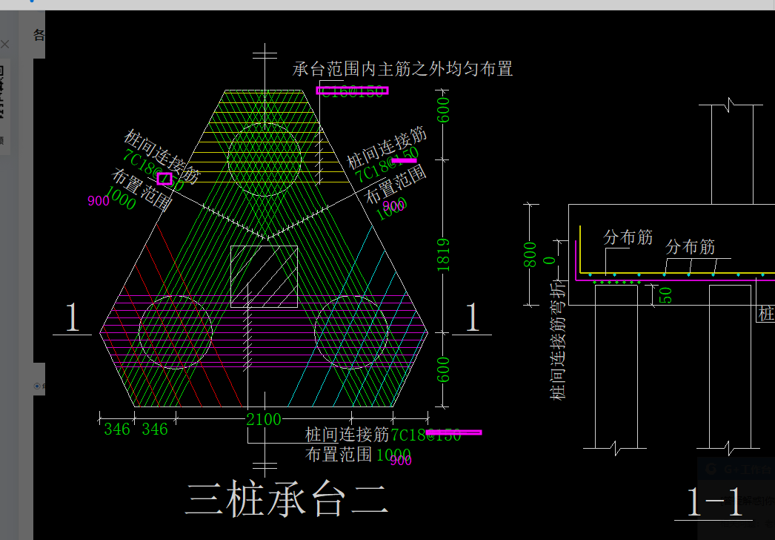This screenshot has height=540, width=775.
Task: Click the 50 dimension in section 1-1
Action: pos(665,295)
